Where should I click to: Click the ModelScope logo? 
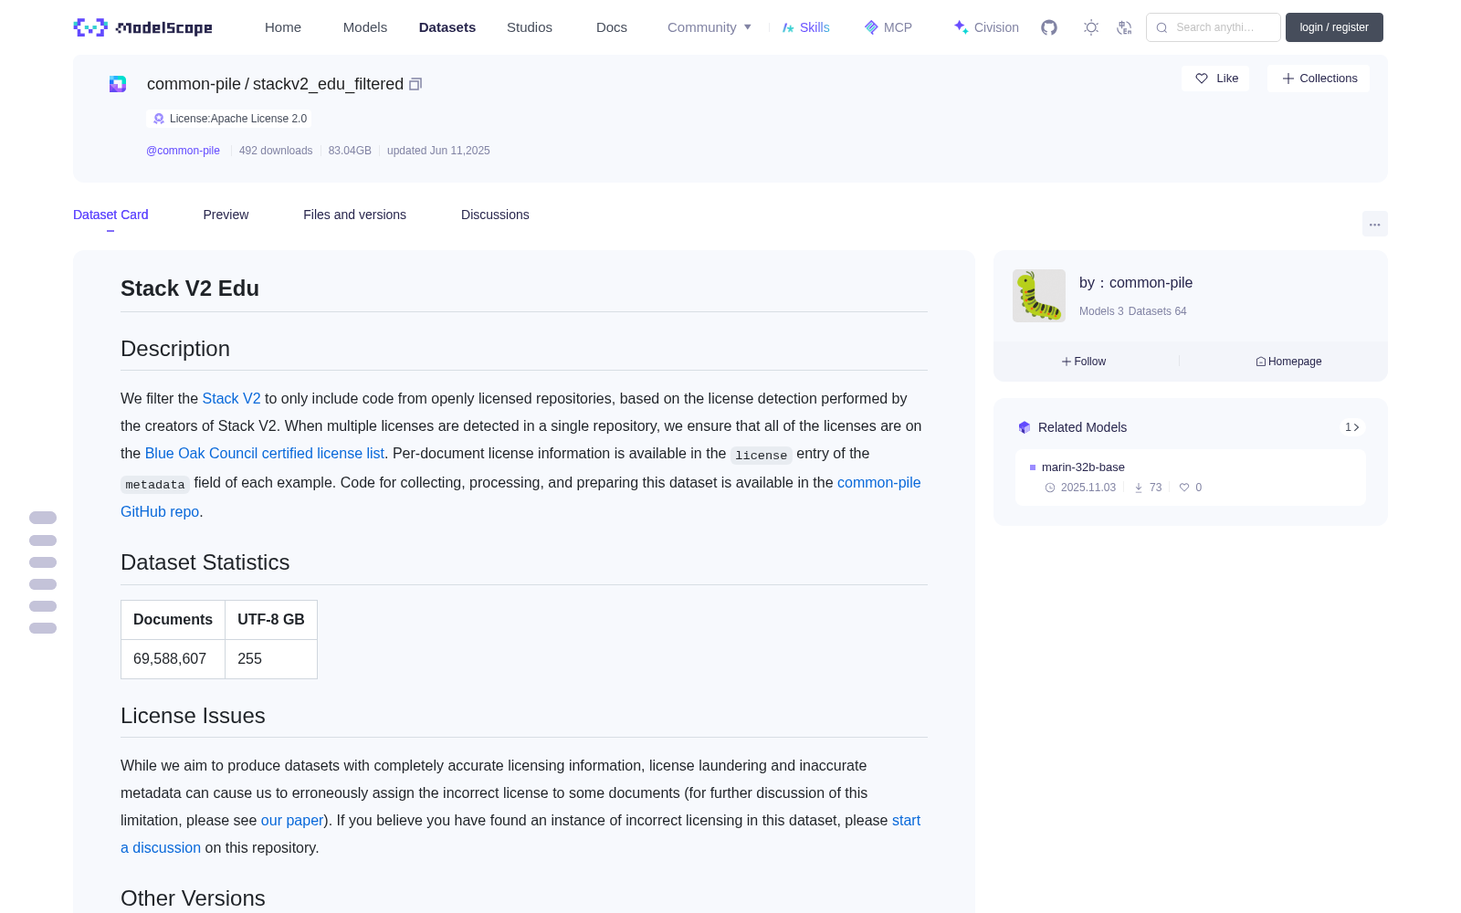[x=142, y=27]
